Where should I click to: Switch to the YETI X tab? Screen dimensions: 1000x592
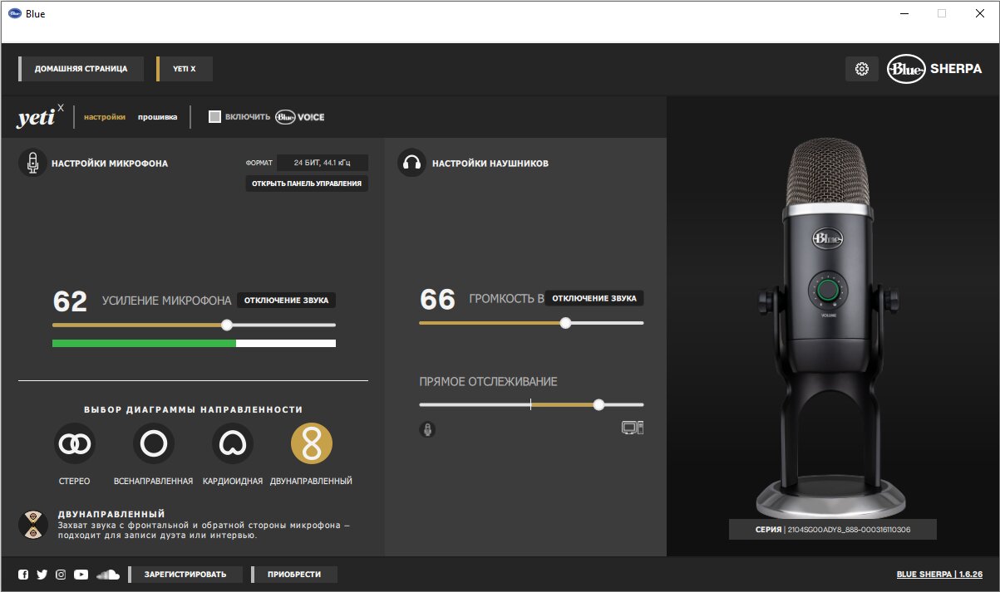pos(185,69)
